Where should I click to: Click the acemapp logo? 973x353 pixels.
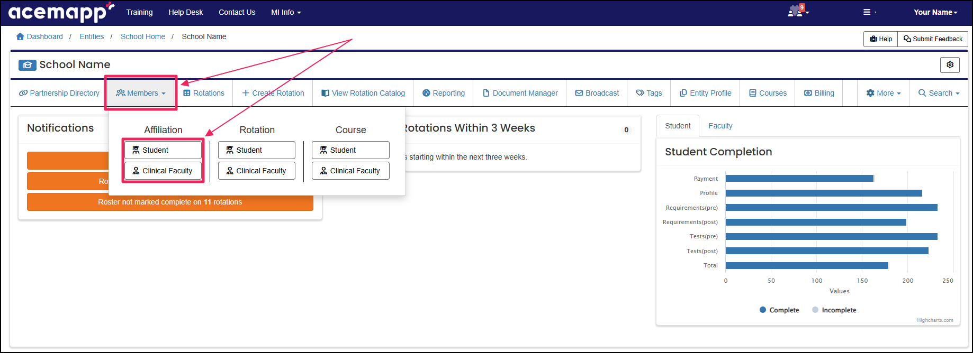[61, 12]
